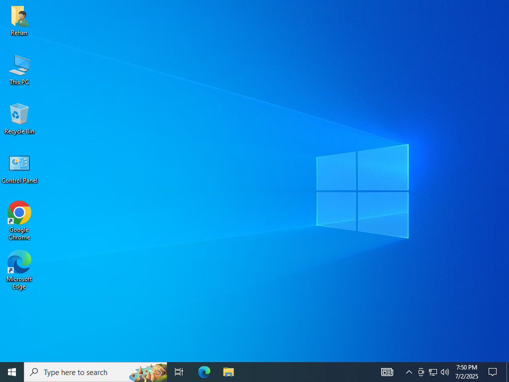Screen dimensions: 509x382
Task: Open the network status tray icon
Action: point(433,372)
